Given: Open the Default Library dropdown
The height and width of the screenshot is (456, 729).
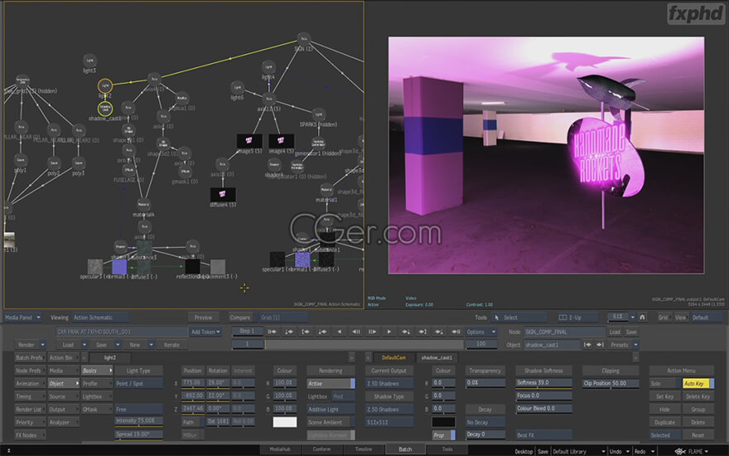Looking at the screenshot, I should click(x=578, y=451).
